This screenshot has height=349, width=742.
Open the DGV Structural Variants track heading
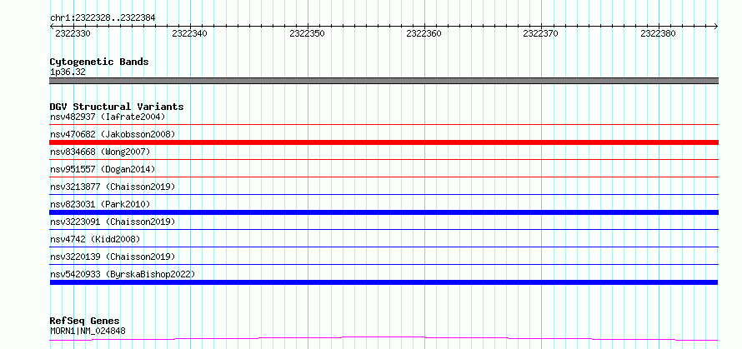[117, 107]
